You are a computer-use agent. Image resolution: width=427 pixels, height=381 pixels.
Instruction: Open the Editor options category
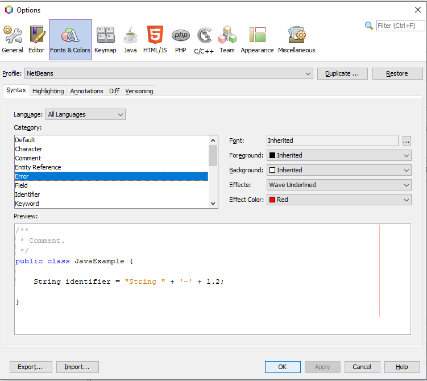[36, 39]
